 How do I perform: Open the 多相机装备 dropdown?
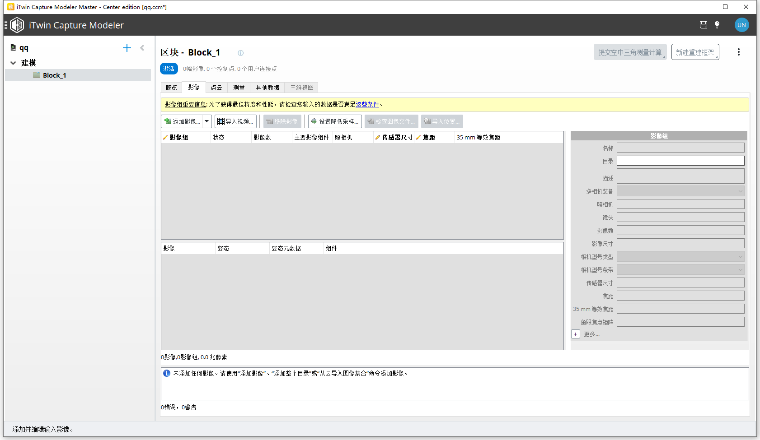point(680,191)
